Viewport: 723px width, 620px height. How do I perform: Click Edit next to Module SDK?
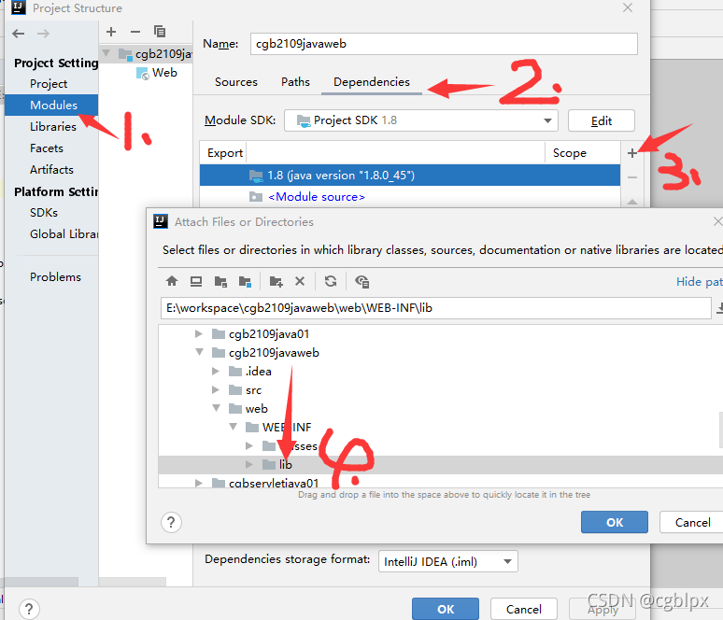[602, 120]
